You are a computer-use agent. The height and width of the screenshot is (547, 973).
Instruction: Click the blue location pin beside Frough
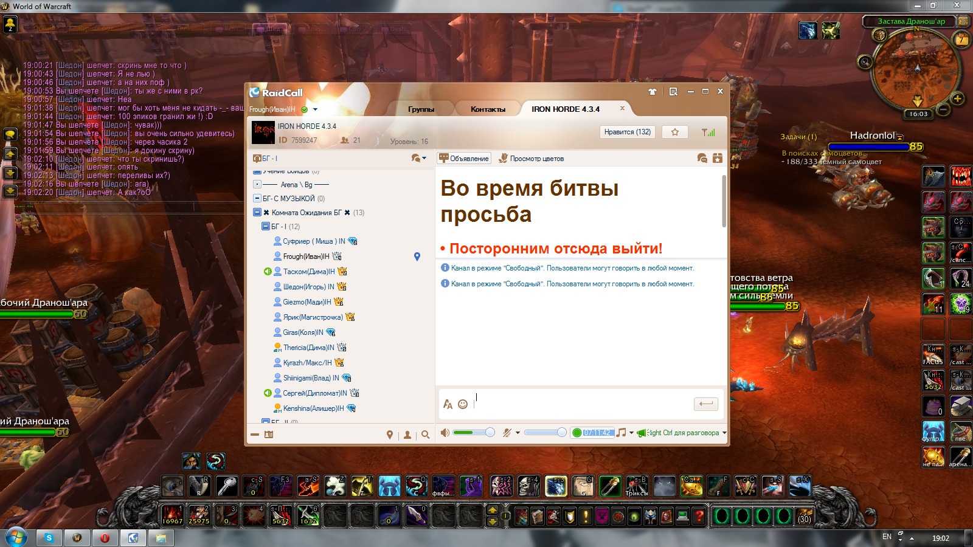(417, 256)
